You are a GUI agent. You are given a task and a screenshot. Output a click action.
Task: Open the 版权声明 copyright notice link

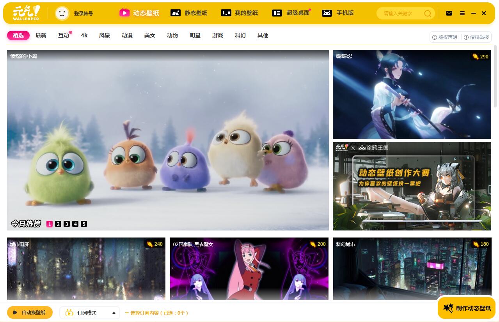tap(444, 37)
